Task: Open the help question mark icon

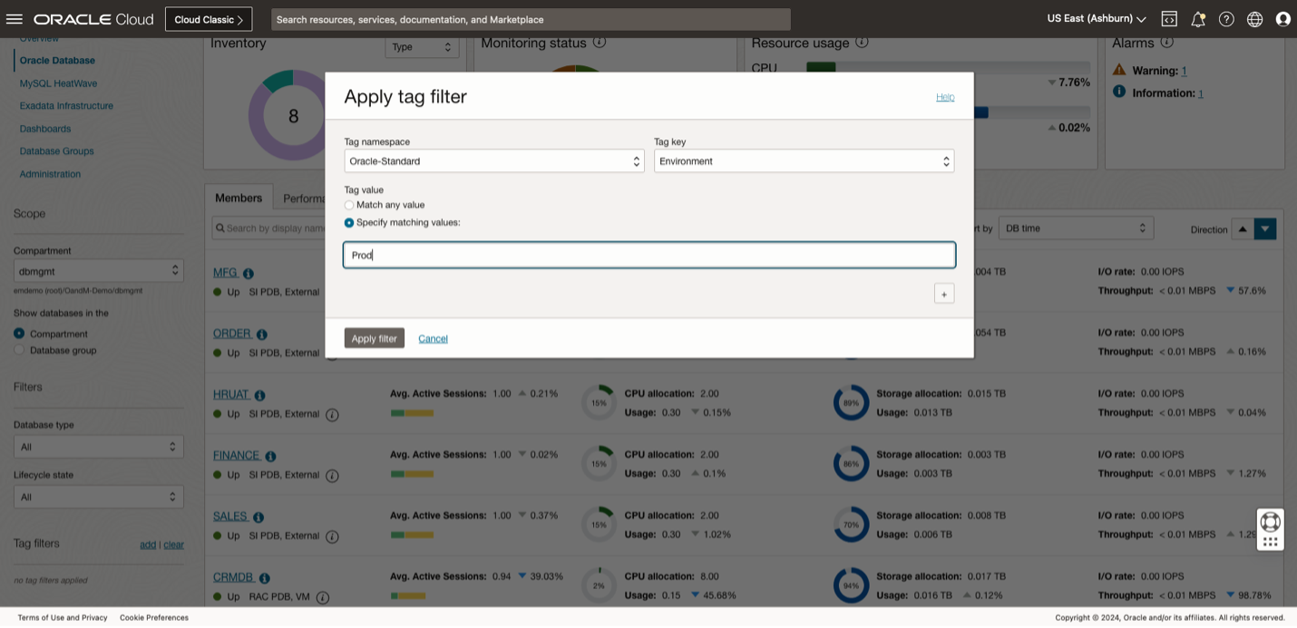Action: (x=1226, y=19)
